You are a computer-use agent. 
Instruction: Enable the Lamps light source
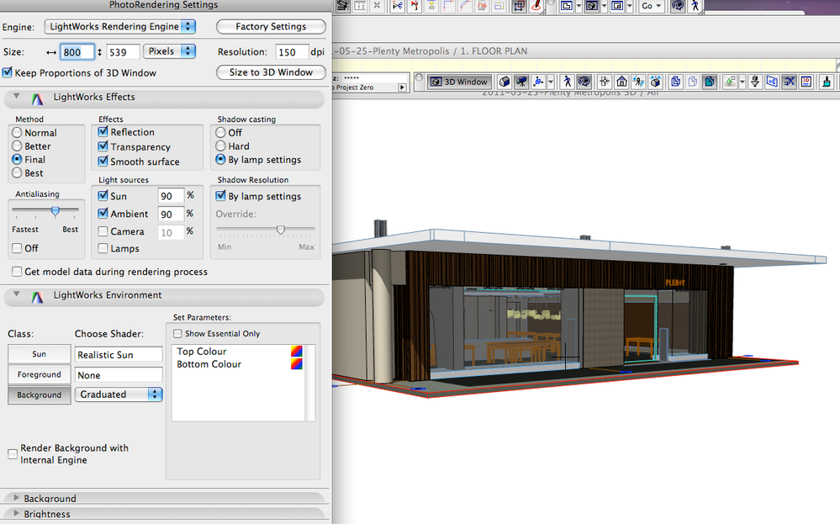(103, 249)
